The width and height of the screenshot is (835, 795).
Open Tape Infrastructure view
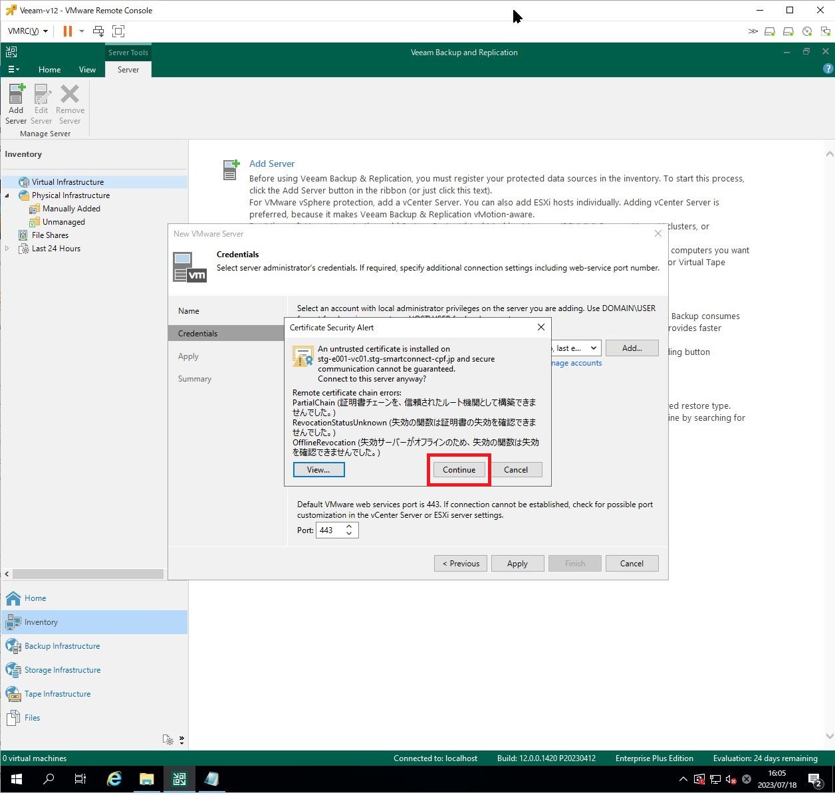coord(94,694)
